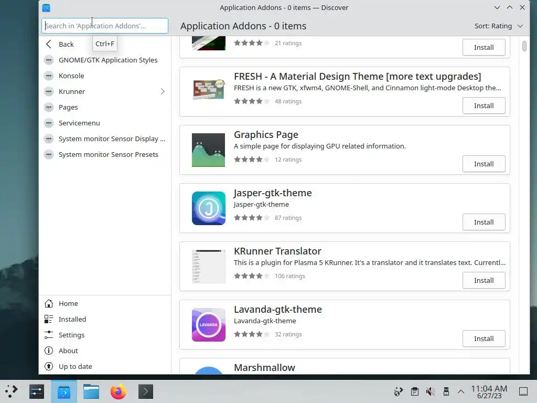
Task: Open the clipboard tray icon
Action: click(x=414, y=391)
